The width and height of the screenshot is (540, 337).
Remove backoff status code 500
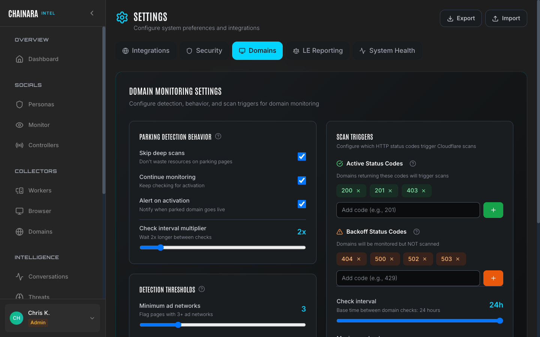pos(392,259)
